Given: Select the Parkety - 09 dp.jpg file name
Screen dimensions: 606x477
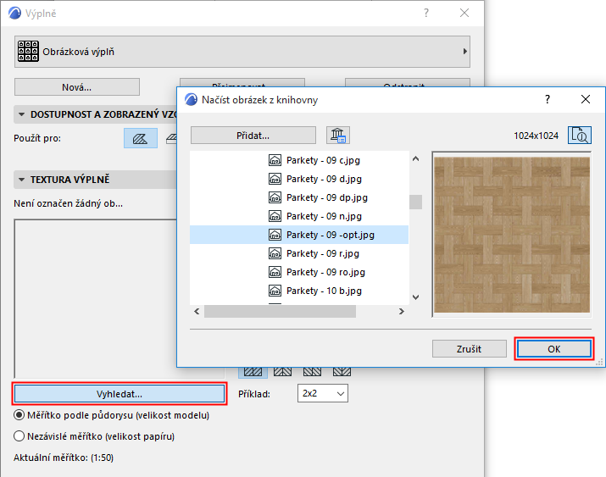Looking at the screenshot, I should point(327,197).
